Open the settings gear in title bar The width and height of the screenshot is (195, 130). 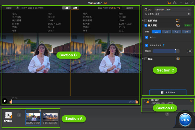point(174,3)
